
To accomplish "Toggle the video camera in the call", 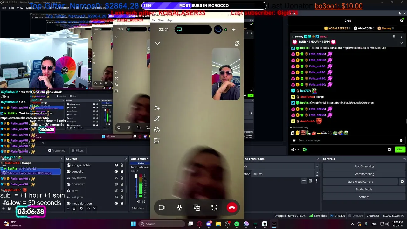I will pos(162,208).
